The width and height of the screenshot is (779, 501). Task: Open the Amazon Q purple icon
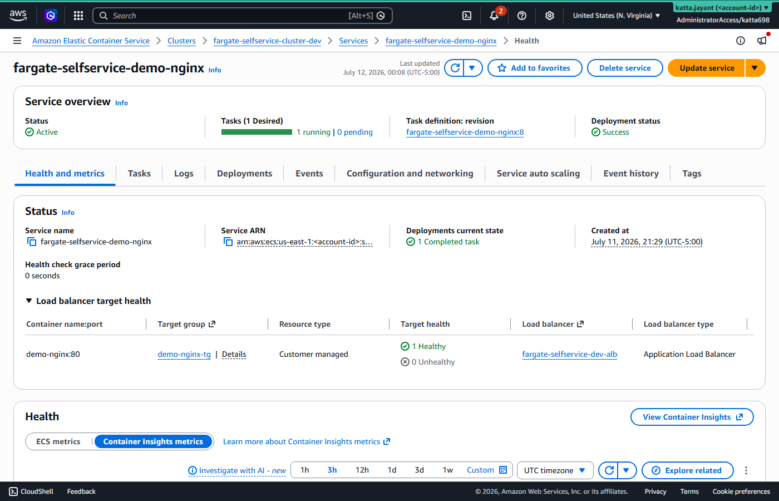[51, 16]
